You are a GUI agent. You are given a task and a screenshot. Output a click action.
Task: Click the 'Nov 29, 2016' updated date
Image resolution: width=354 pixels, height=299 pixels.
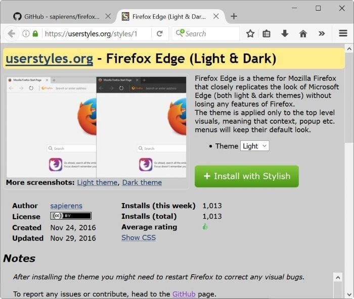click(73, 238)
